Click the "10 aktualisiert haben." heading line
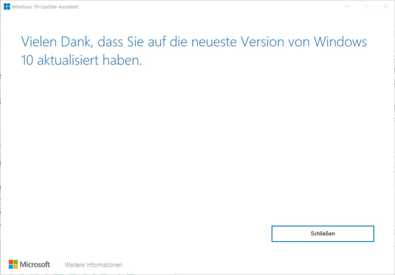 pyautogui.click(x=82, y=60)
